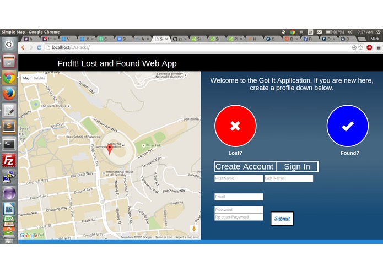The image size is (383, 272).
Task: Click the 9:57 AM clock
Action: 365,32
